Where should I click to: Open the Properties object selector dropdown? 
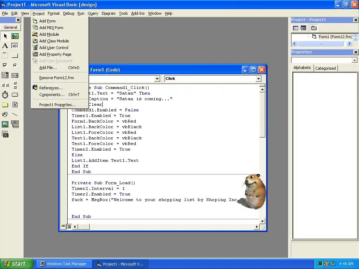pos(354,60)
